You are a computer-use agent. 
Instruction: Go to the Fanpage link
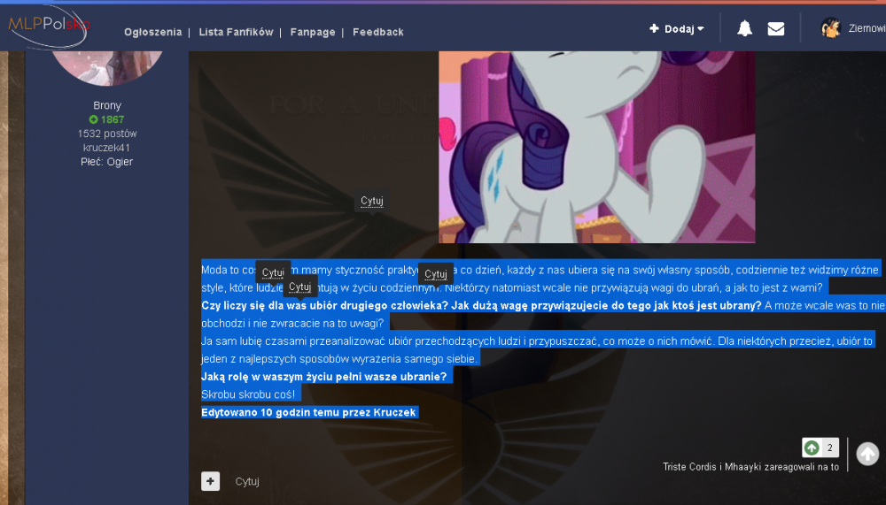[x=313, y=32]
